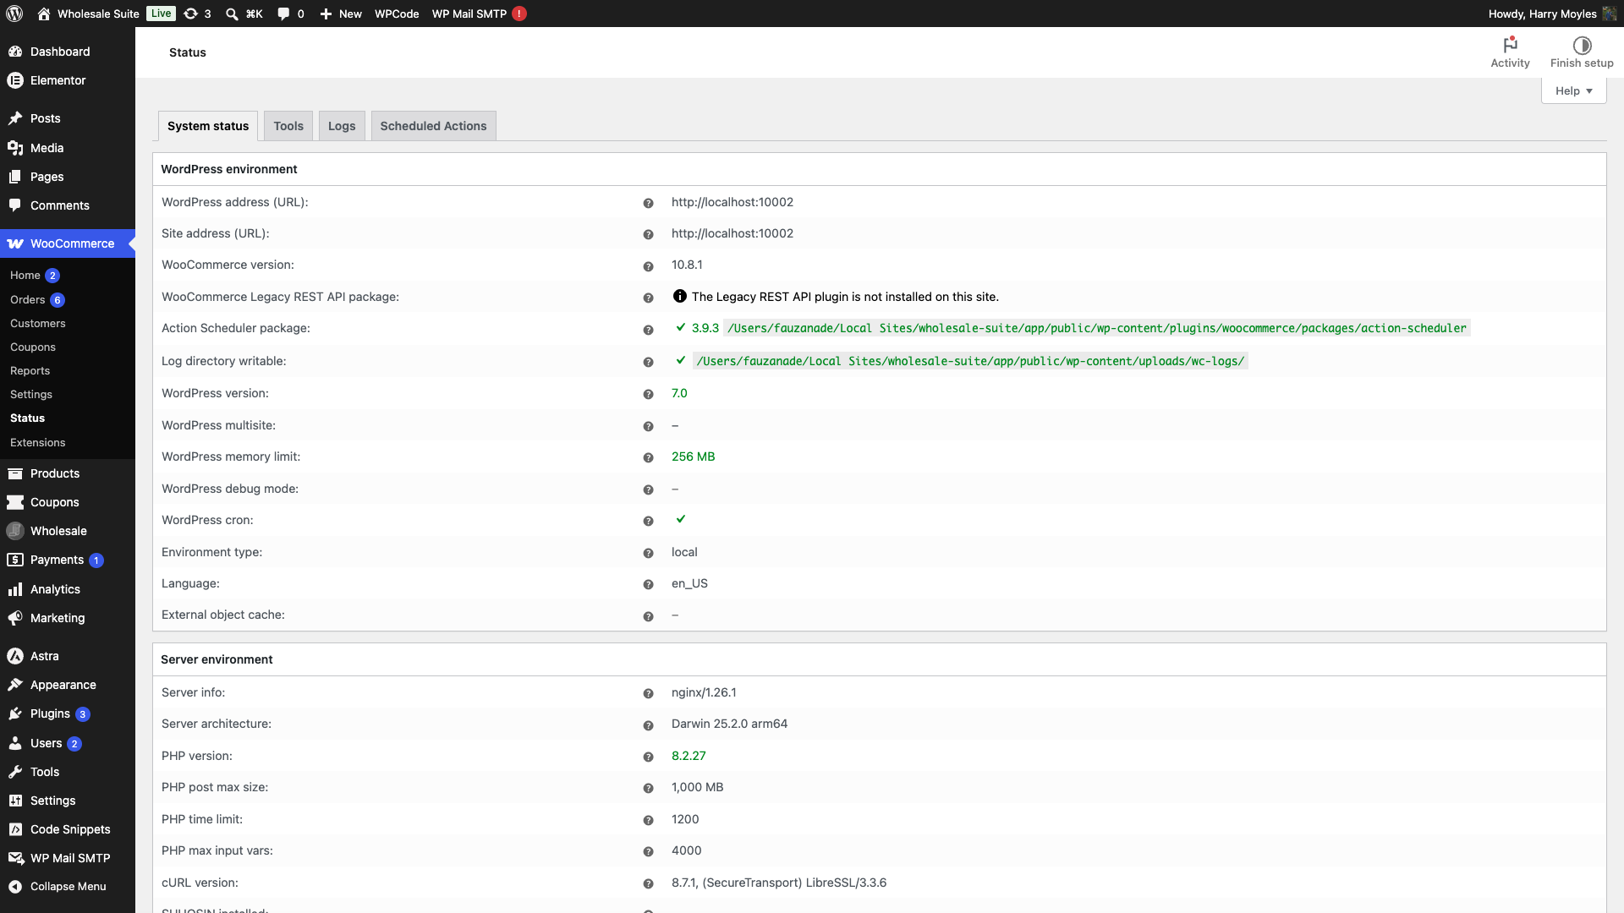Click help icon for Server architecture row
The width and height of the screenshot is (1624, 913).
point(648,725)
